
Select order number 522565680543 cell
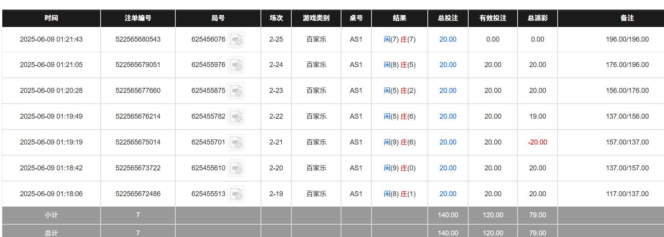pos(138,39)
